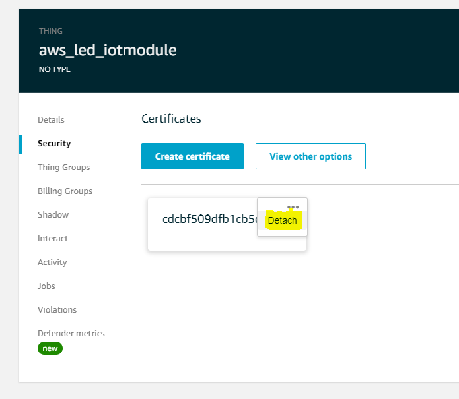This screenshot has width=459, height=399.
Task: Navigate to Billing Groups
Action: point(65,191)
